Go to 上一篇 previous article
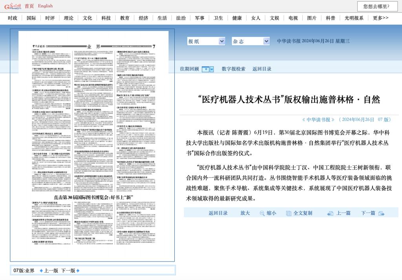 click(343, 213)
